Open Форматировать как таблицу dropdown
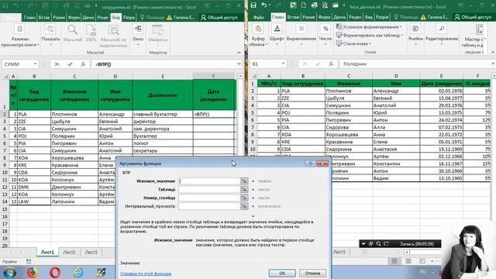496x279 pixels. [370, 35]
